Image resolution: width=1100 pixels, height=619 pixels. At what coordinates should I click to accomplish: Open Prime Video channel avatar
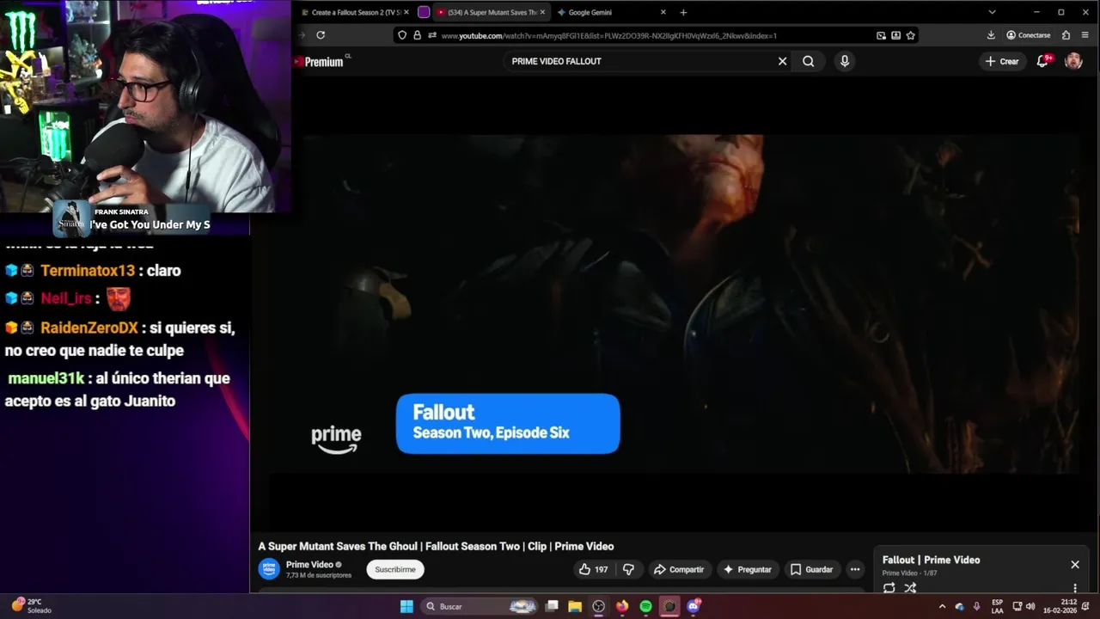(x=269, y=569)
